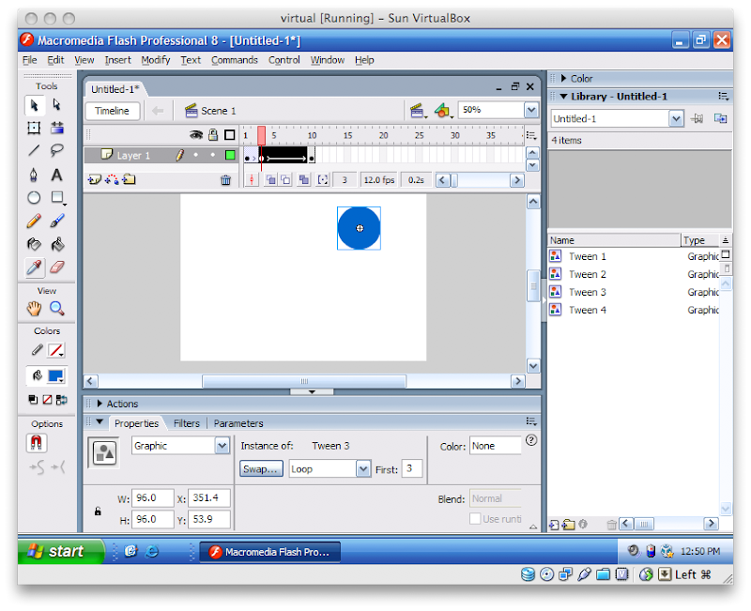
Task: Expand the Actions panel
Action: (x=100, y=404)
